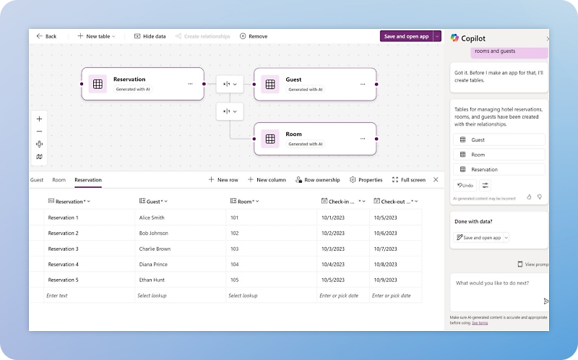
Task: Click the Copilot message input box
Action: (x=499, y=292)
